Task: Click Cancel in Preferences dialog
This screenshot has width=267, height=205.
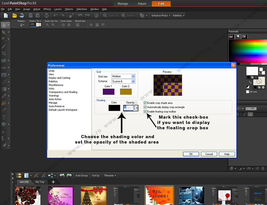Action: coord(209,154)
